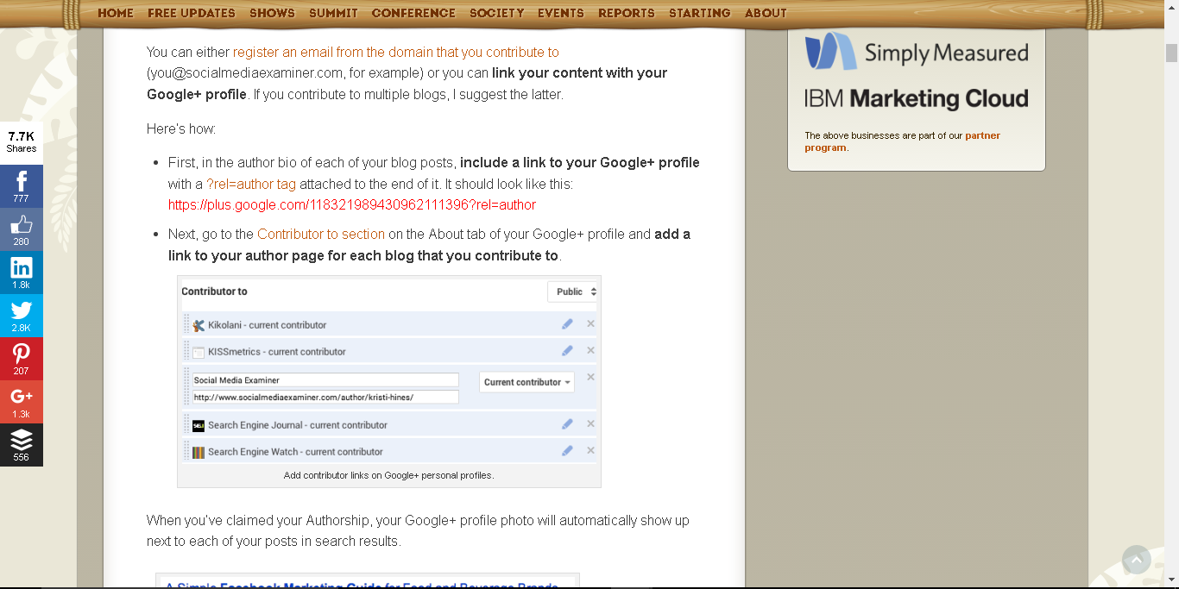Edit the Search Engine Watch entry pencil
This screenshot has width=1179, height=589.
coord(567,451)
